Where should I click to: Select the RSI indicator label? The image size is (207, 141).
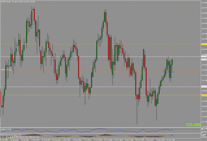click(6, 129)
